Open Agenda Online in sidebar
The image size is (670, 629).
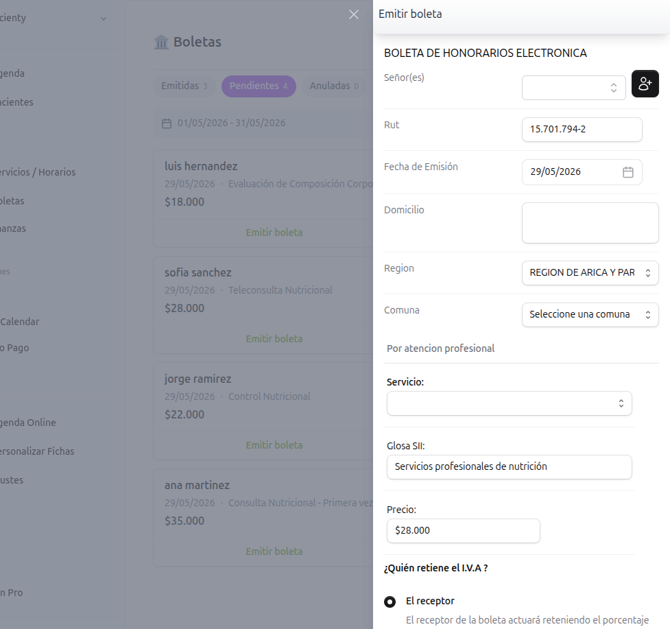coord(28,423)
